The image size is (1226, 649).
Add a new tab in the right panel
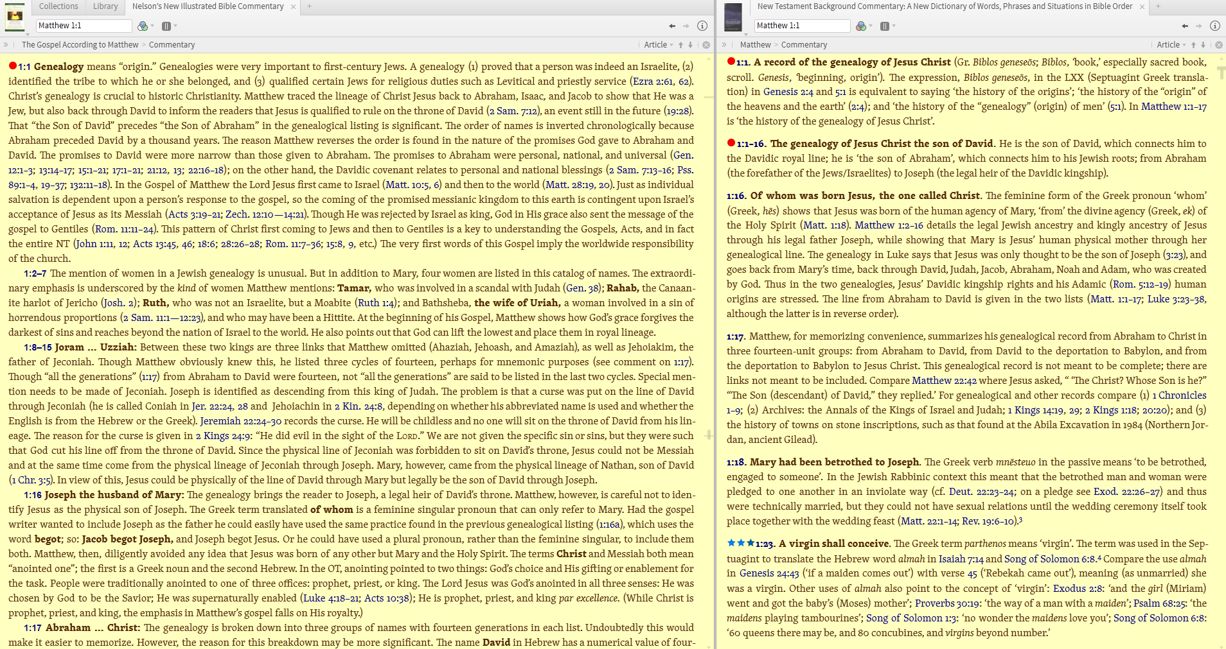coord(1158,6)
